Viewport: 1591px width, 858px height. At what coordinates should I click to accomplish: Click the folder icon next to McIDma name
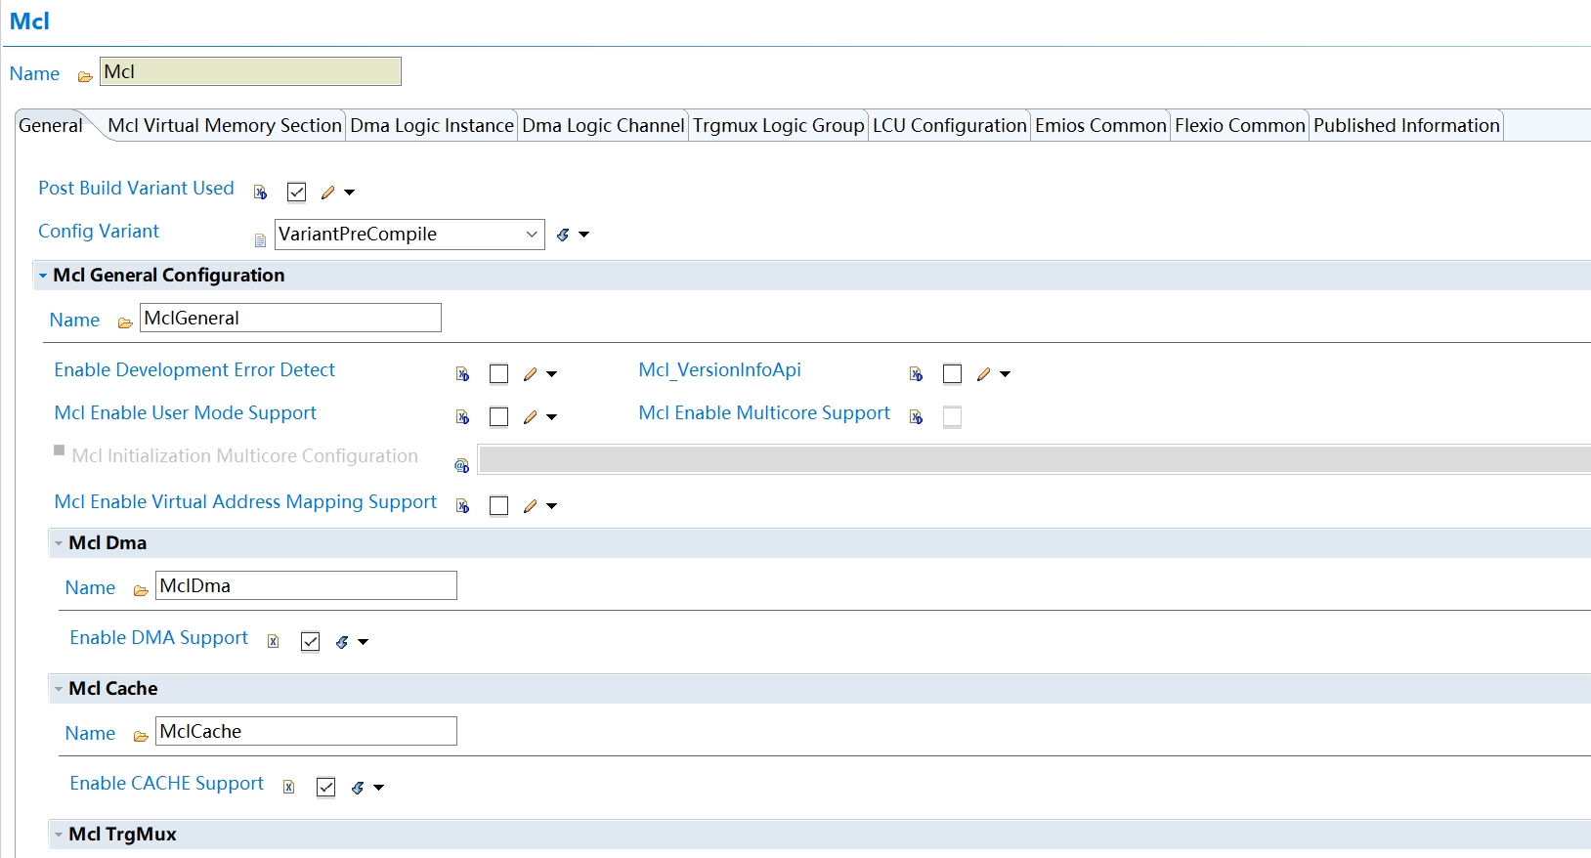click(141, 590)
